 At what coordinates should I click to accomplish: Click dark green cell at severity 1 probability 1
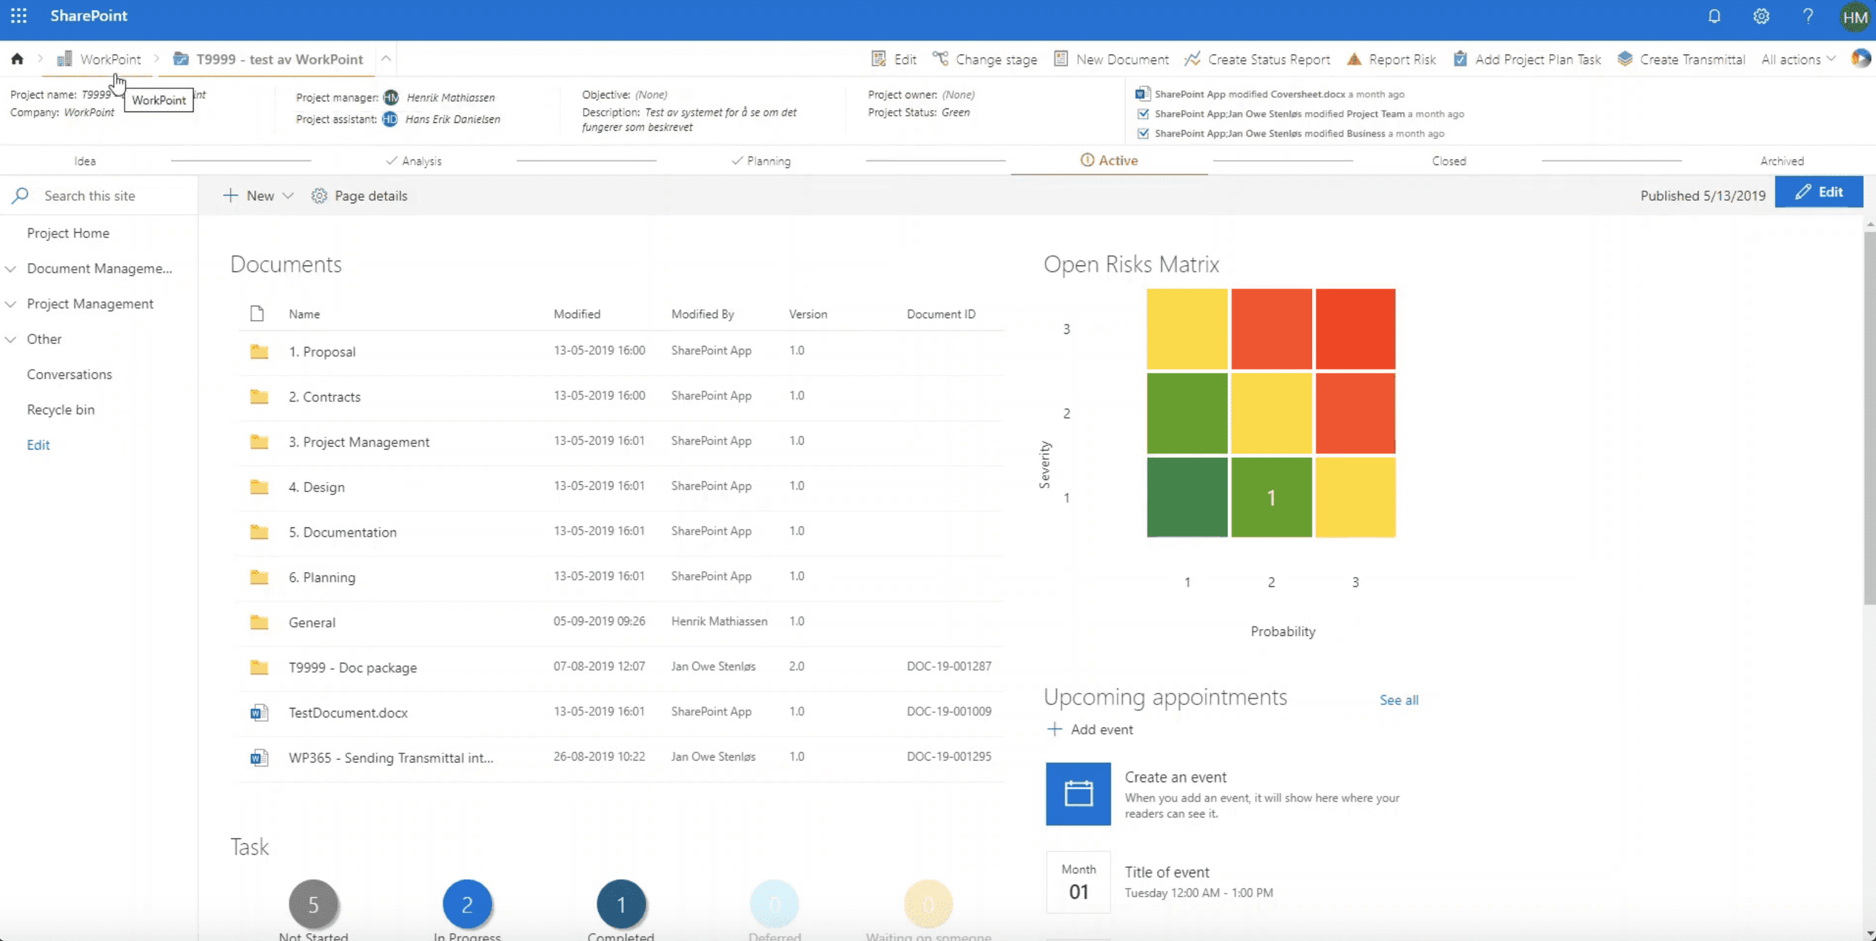point(1186,497)
